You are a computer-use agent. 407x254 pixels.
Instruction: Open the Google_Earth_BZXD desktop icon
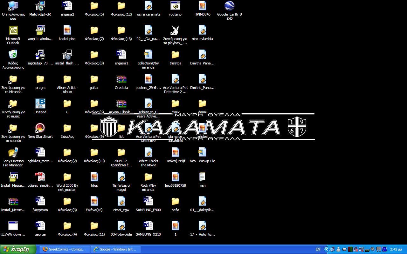click(x=230, y=6)
